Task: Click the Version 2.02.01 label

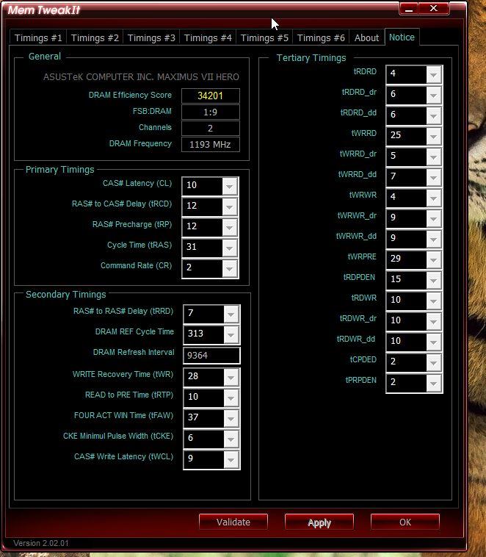Action: [41, 543]
